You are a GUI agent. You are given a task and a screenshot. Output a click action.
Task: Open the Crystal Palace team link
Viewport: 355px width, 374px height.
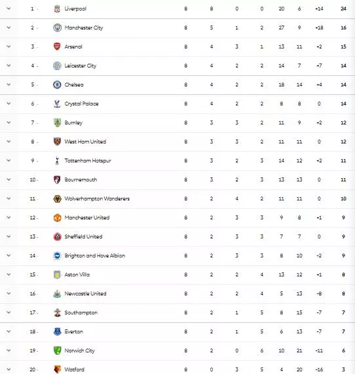81,103
